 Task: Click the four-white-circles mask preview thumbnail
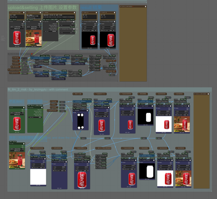81,121
